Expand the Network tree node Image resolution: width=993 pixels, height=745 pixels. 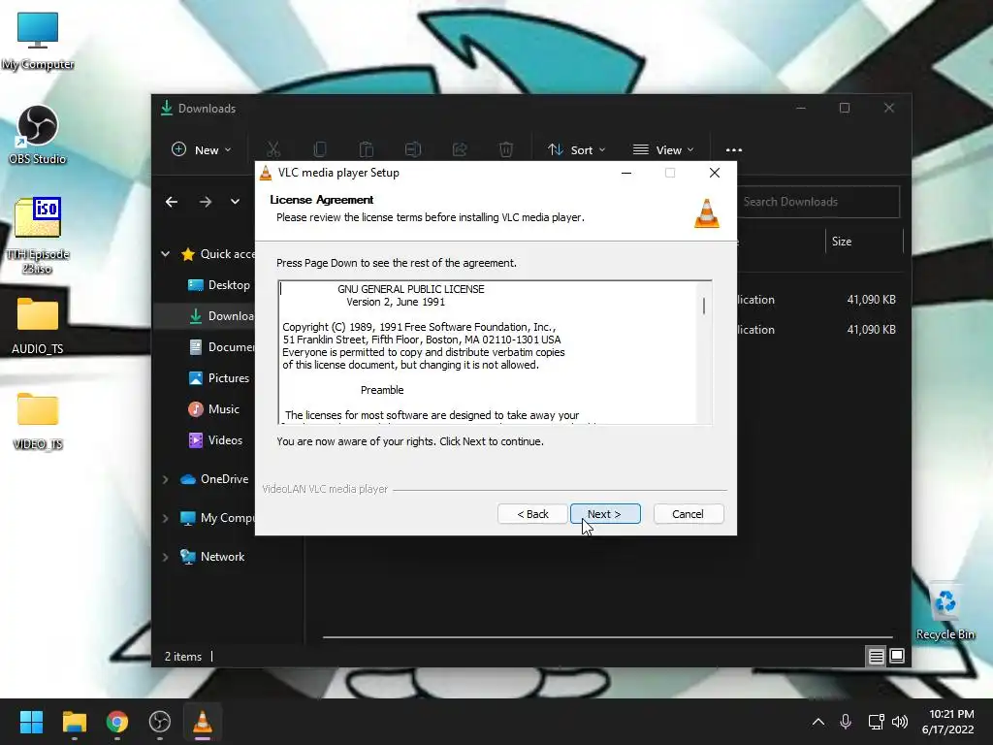(165, 557)
